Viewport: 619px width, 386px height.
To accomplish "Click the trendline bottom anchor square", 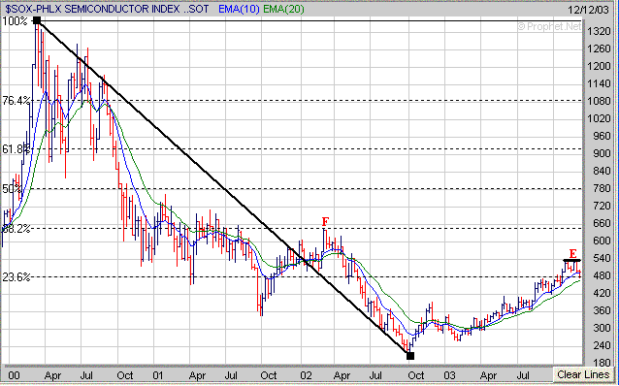I will pyautogui.click(x=410, y=356).
